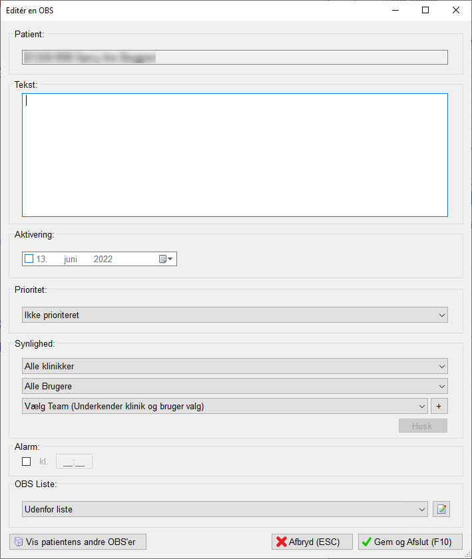Click the edit OBS list icon
Image resolution: width=472 pixels, height=559 pixels.
point(441,509)
